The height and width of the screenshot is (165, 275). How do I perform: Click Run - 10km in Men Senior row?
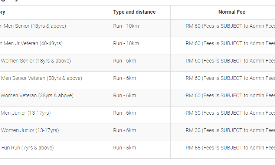click(x=126, y=26)
